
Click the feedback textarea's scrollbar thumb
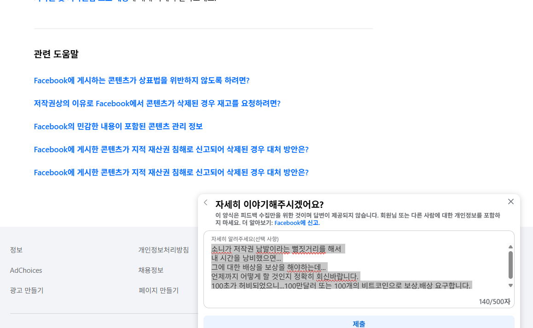pos(510,265)
